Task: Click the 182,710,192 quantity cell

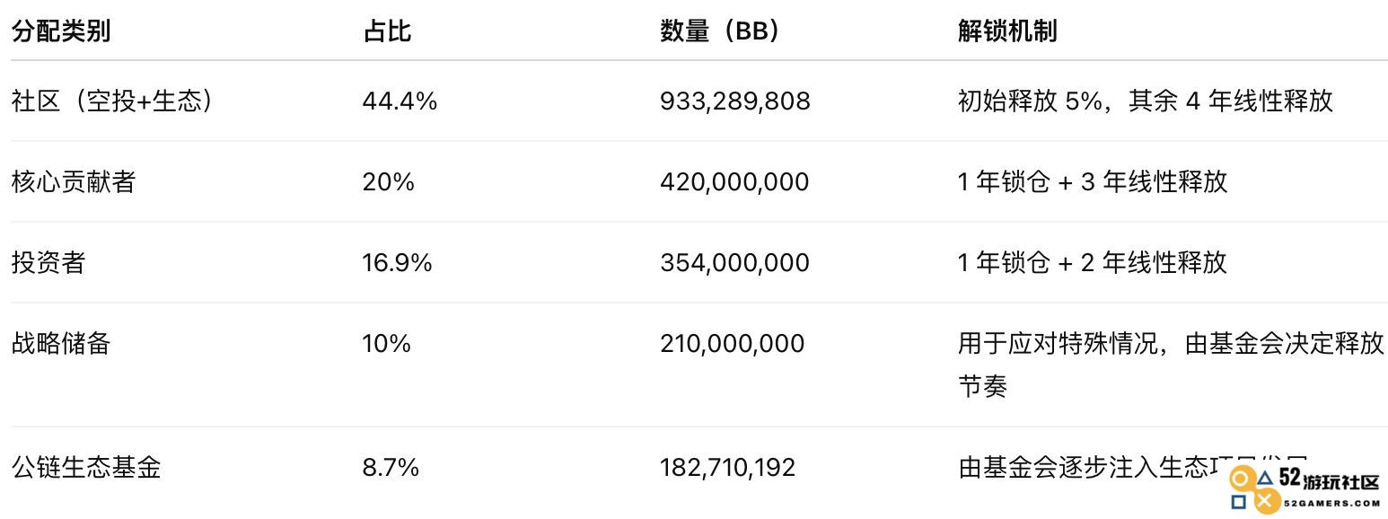Action: tap(727, 467)
